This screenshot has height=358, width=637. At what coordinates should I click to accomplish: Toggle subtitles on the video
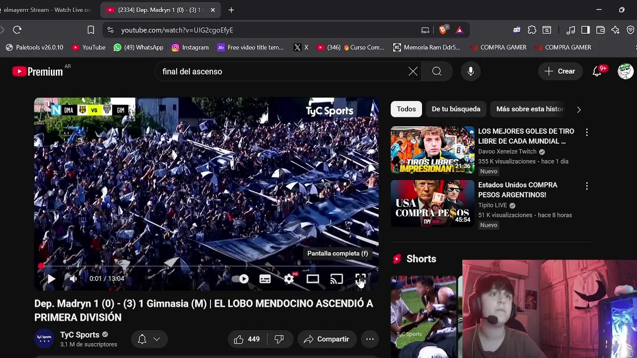coord(265,279)
